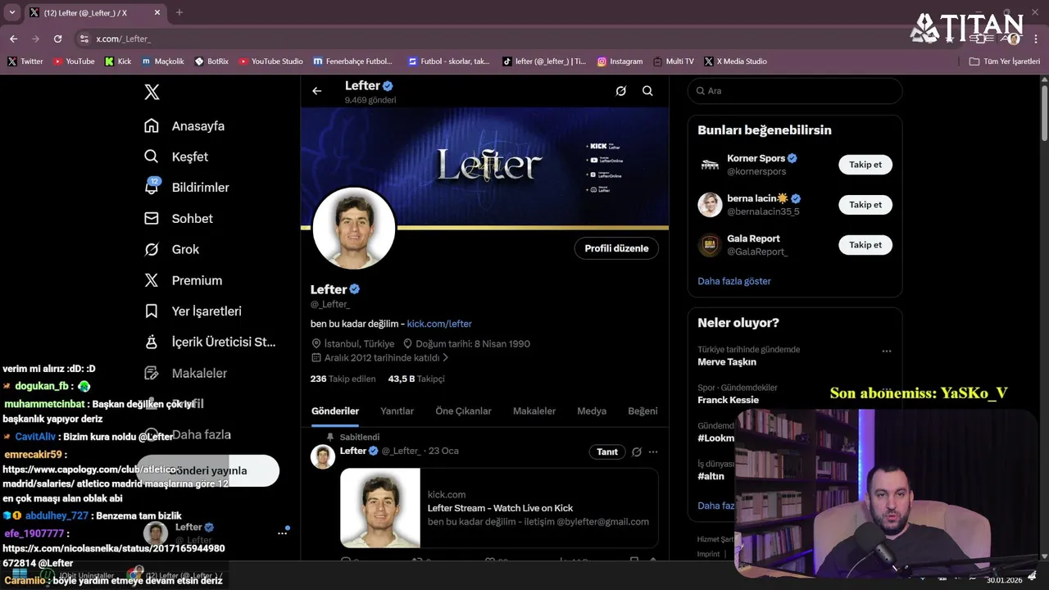Viewport: 1049px width, 590px height.
Task: Switch to Beğeni tab
Action: pyautogui.click(x=643, y=411)
